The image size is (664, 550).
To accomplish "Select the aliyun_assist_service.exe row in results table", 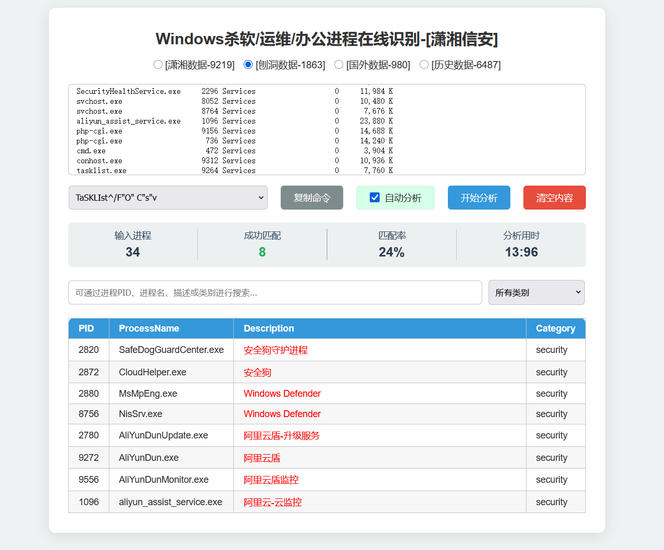I will 170,502.
